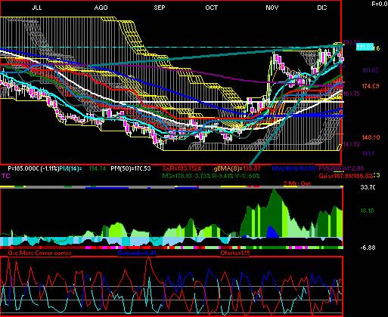This screenshot has height=317, width=388.
Task: Click the JUL month label on the time axis
Action: click(37, 8)
